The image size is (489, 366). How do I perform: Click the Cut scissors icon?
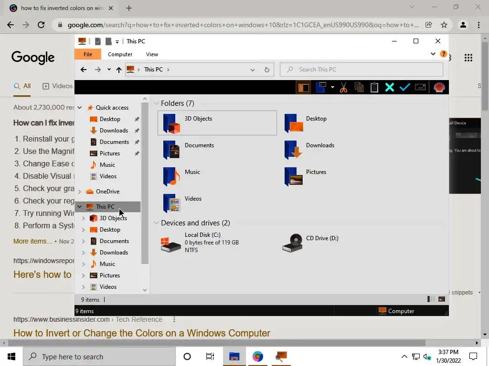point(343,88)
